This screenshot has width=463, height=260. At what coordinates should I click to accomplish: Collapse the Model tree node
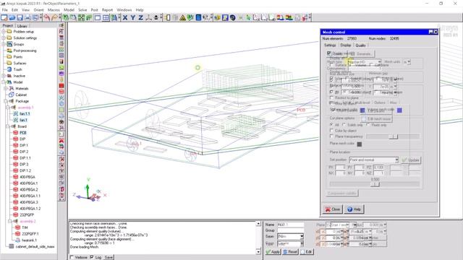coord(4,82)
